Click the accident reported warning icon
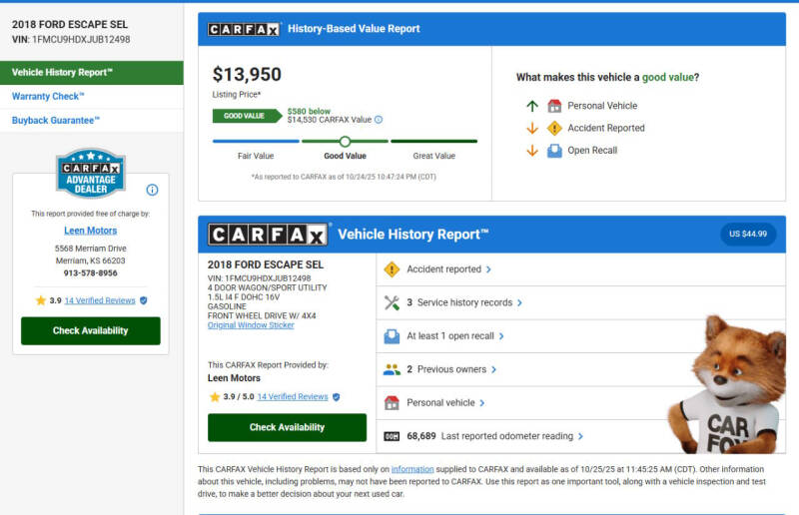 [x=392, y=269]
